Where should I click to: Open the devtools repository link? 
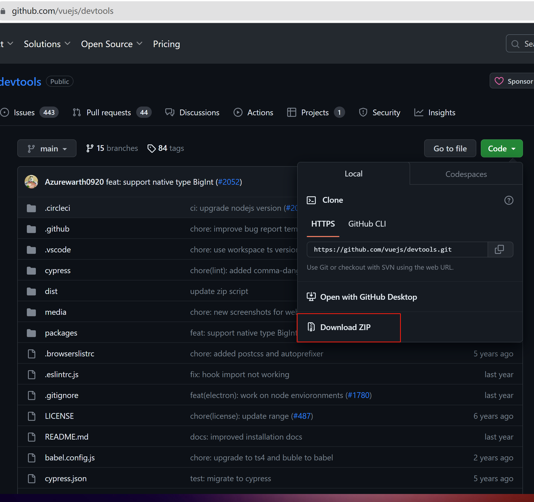coord(20,82)
